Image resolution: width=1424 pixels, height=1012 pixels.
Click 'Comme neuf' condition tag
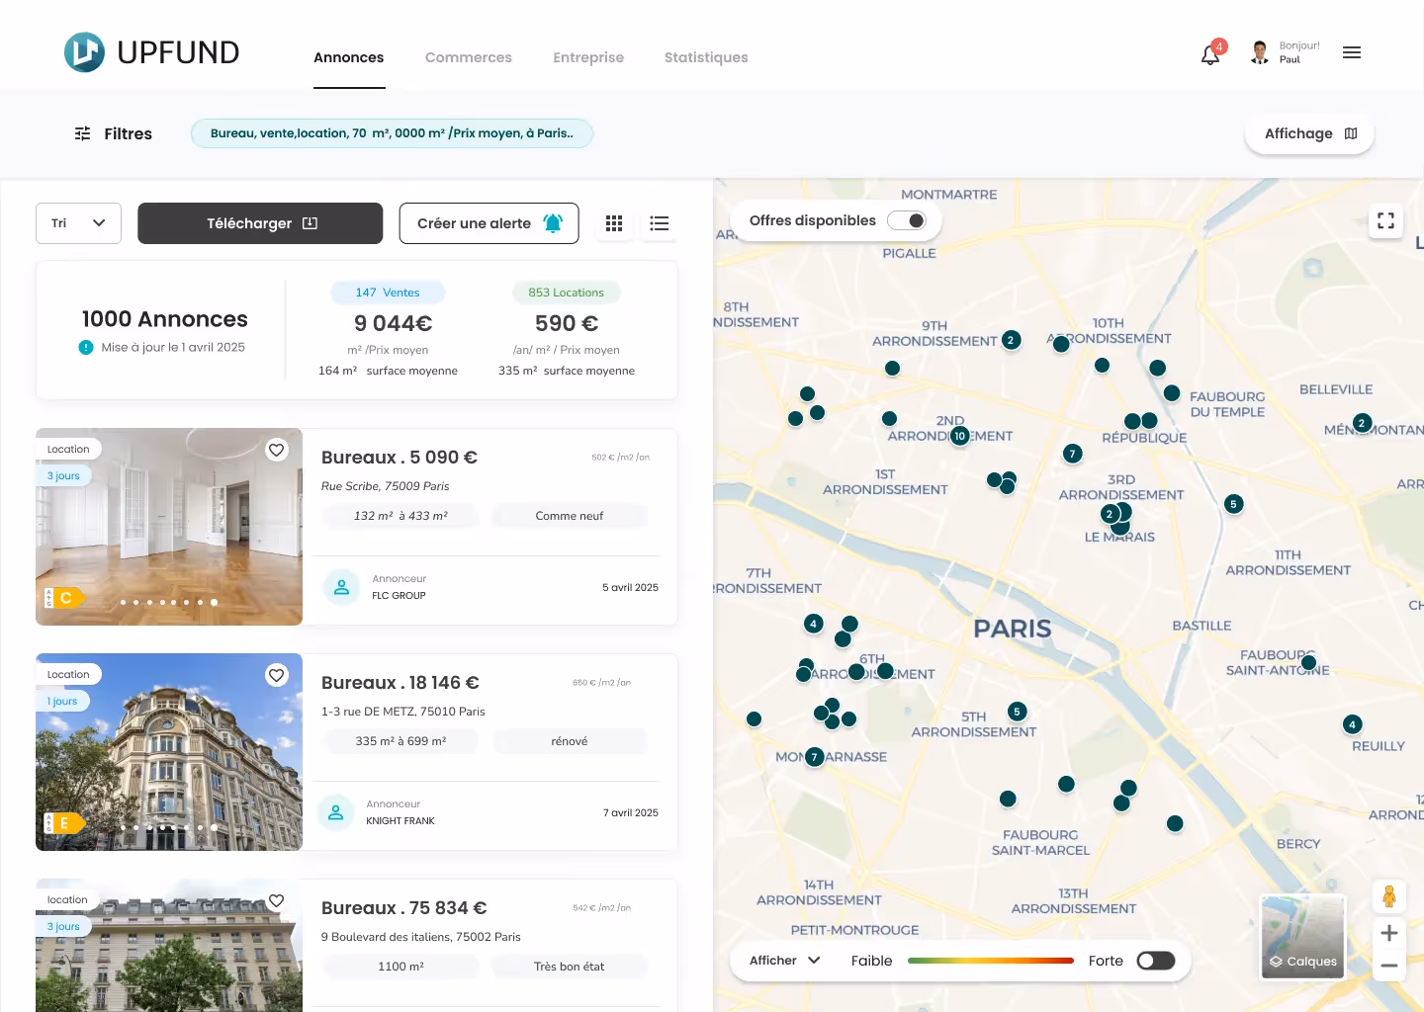pyautogui.click(x=570, y=516)
